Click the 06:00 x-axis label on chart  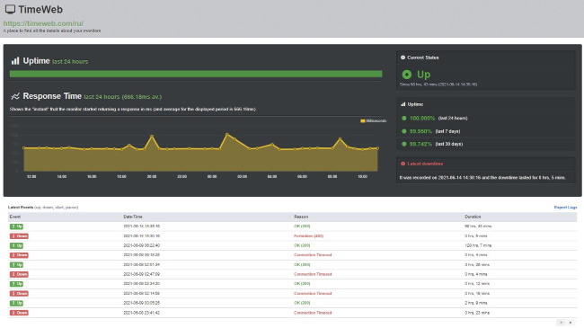pyautogui.click(x=302, y=177)
